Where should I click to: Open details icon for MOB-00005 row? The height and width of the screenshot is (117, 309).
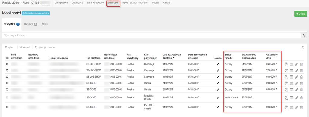pyautogui.click(x=291, y=70)
